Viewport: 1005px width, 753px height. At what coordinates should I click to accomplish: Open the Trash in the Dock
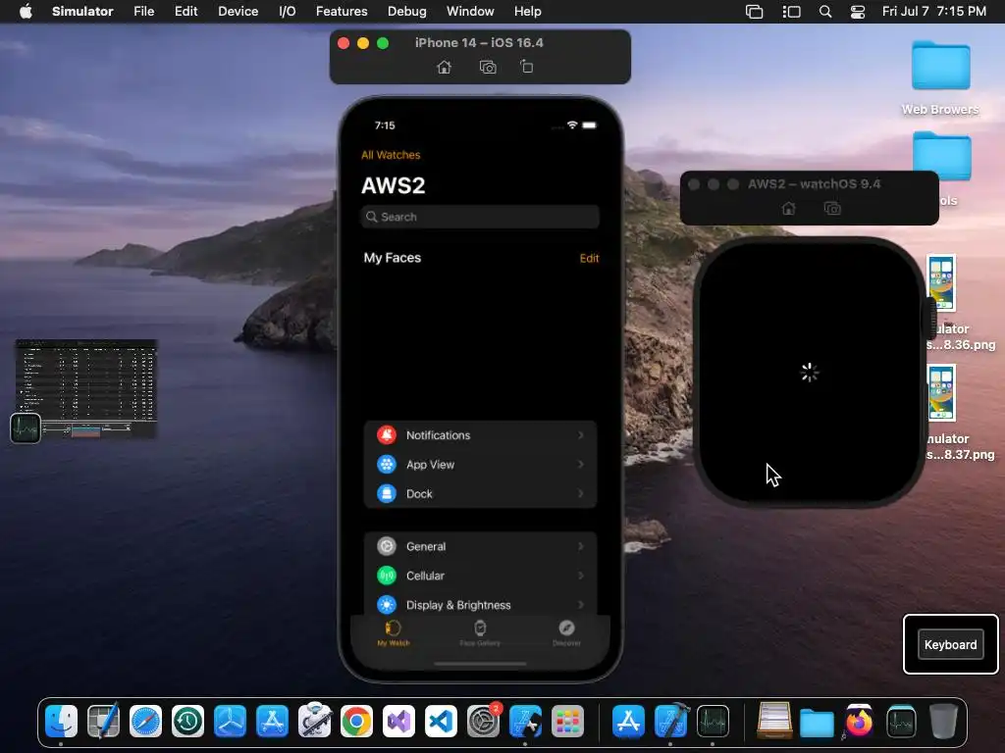pos(943,722)
